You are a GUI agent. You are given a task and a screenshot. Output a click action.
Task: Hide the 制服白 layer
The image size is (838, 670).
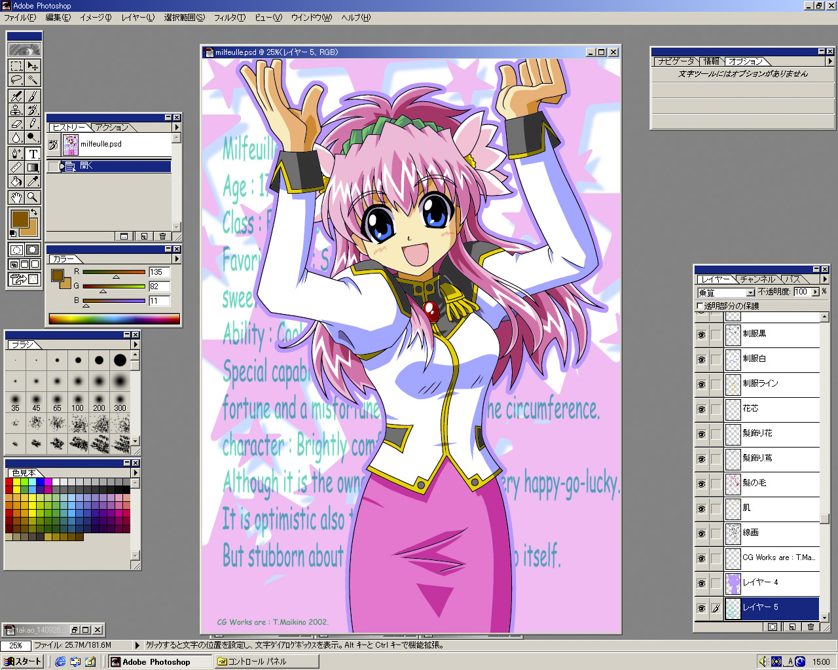[701, 359]
